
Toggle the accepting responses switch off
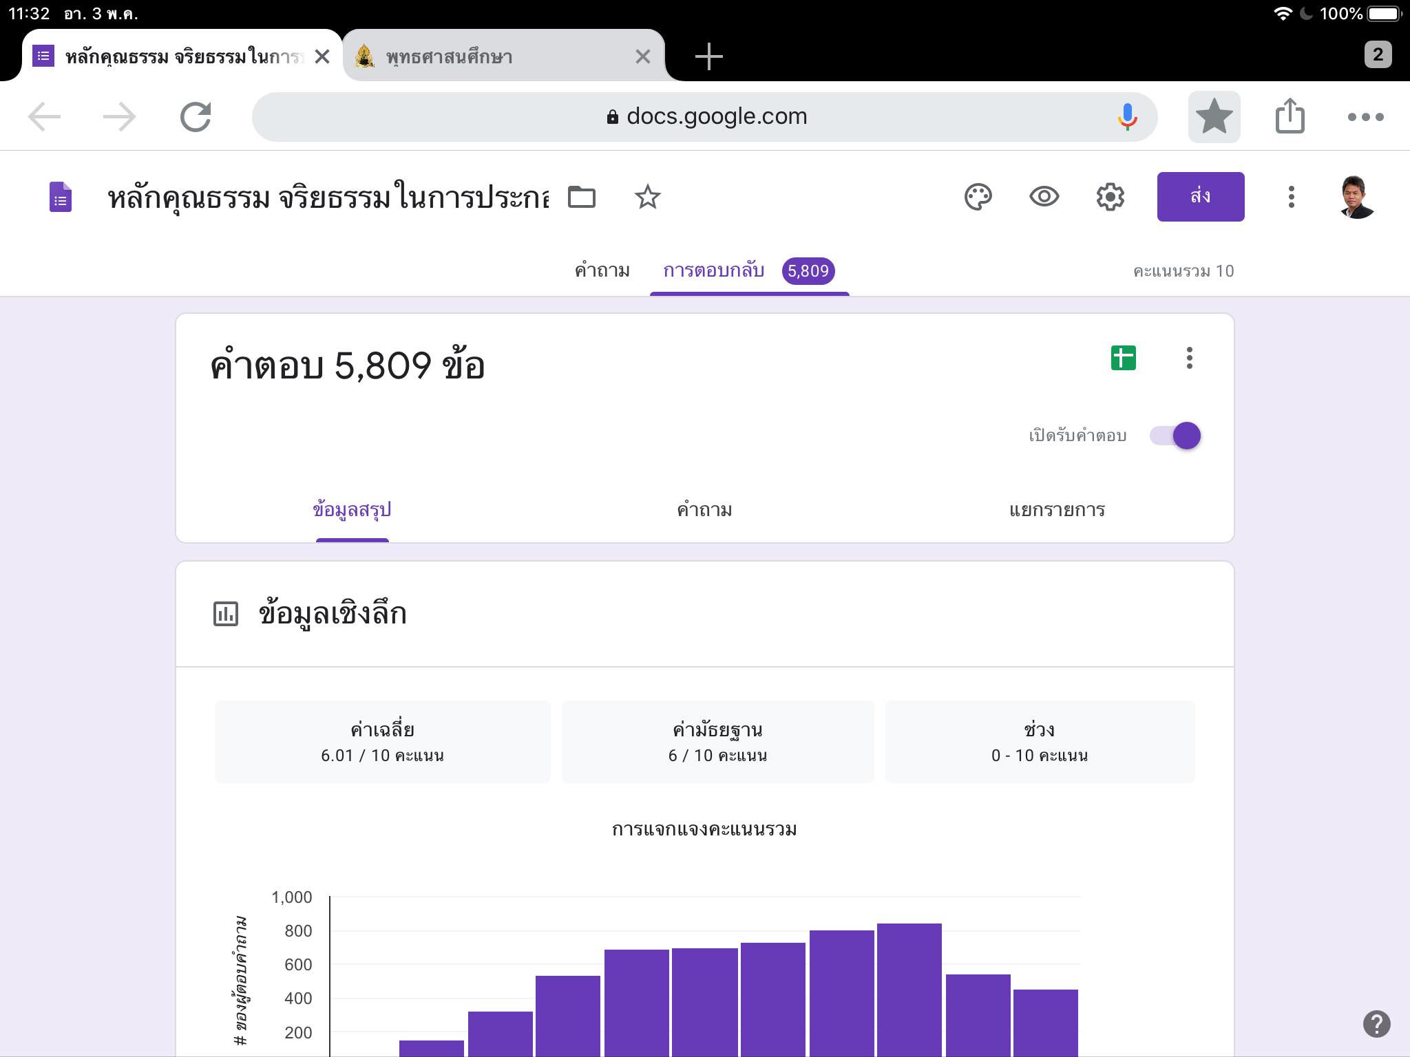pos(1176,436)
